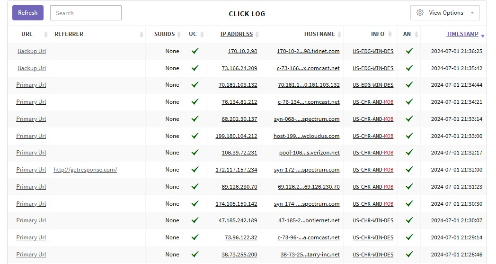This screenshot has width=496, height=264.
Task: Click the gear icon in View Options
Action: click(x=420, y=13)
